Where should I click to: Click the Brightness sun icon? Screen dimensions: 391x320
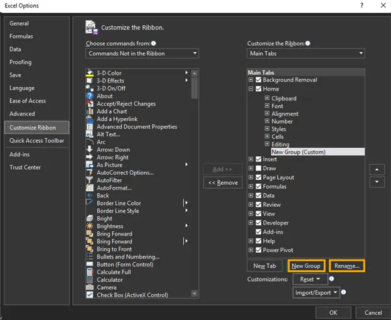tap(90, 226)
